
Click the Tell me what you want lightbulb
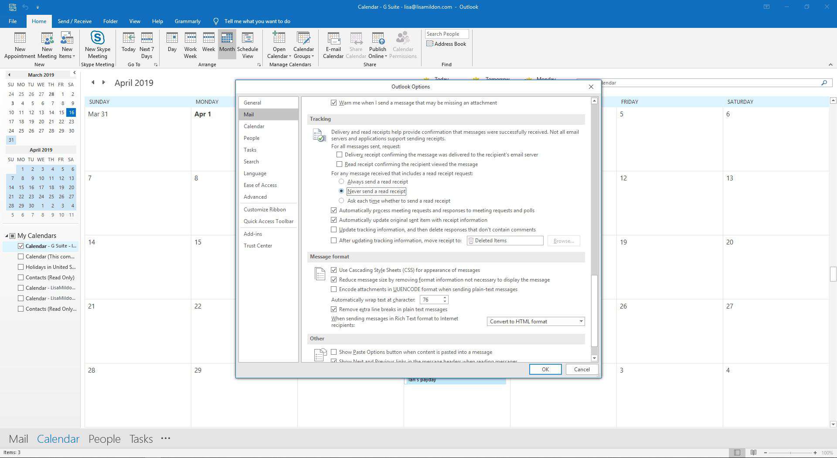(x=216, y=21)
